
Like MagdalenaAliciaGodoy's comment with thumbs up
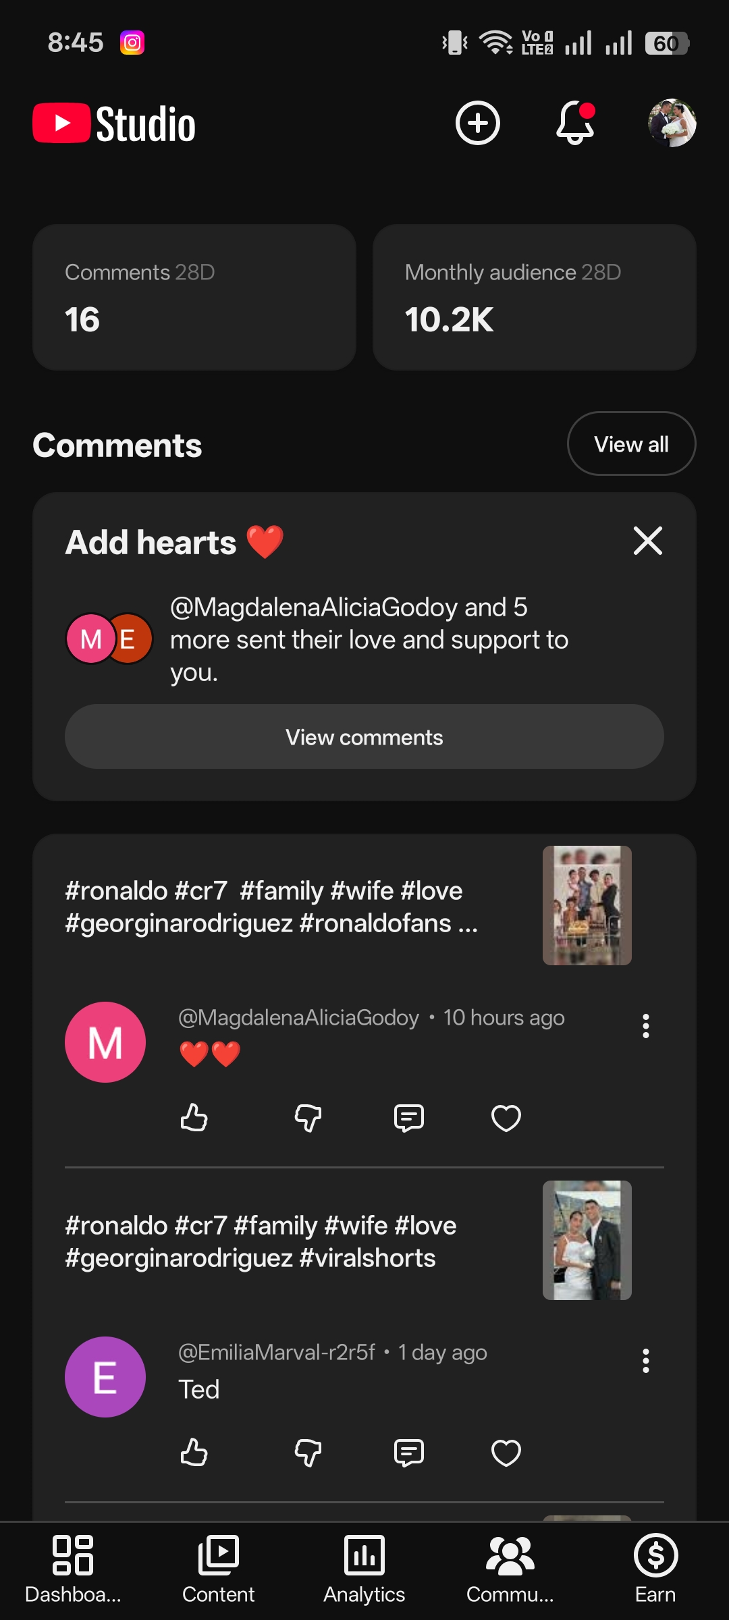point(194,1118)
